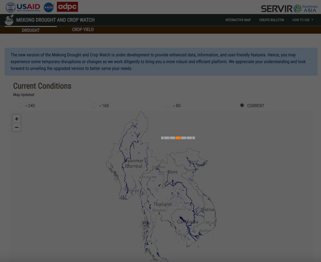Zoom out using the minus map control

tap(16, 127)
